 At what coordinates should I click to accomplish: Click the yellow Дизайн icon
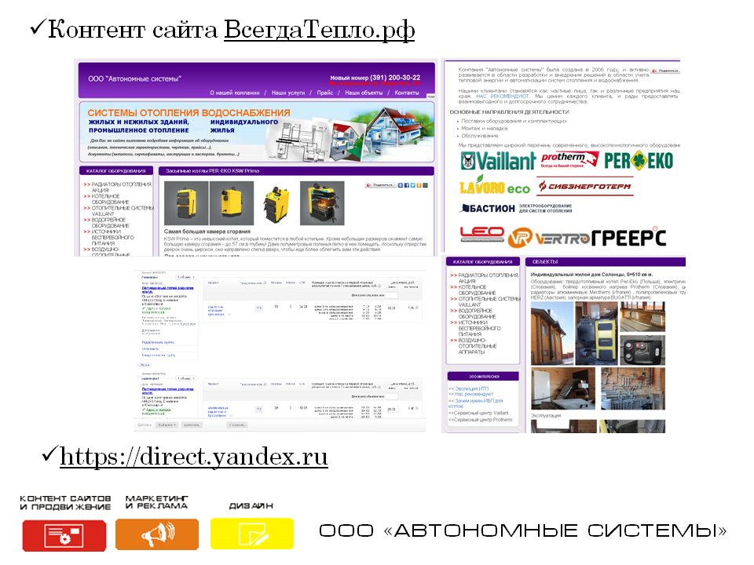(252, 534)
